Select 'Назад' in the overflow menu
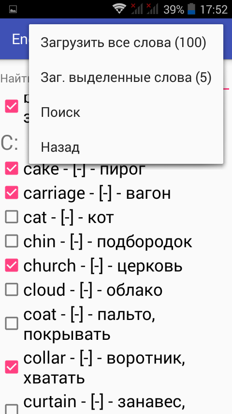The width and height of the screenshot is (232, 414). [126, 147]
